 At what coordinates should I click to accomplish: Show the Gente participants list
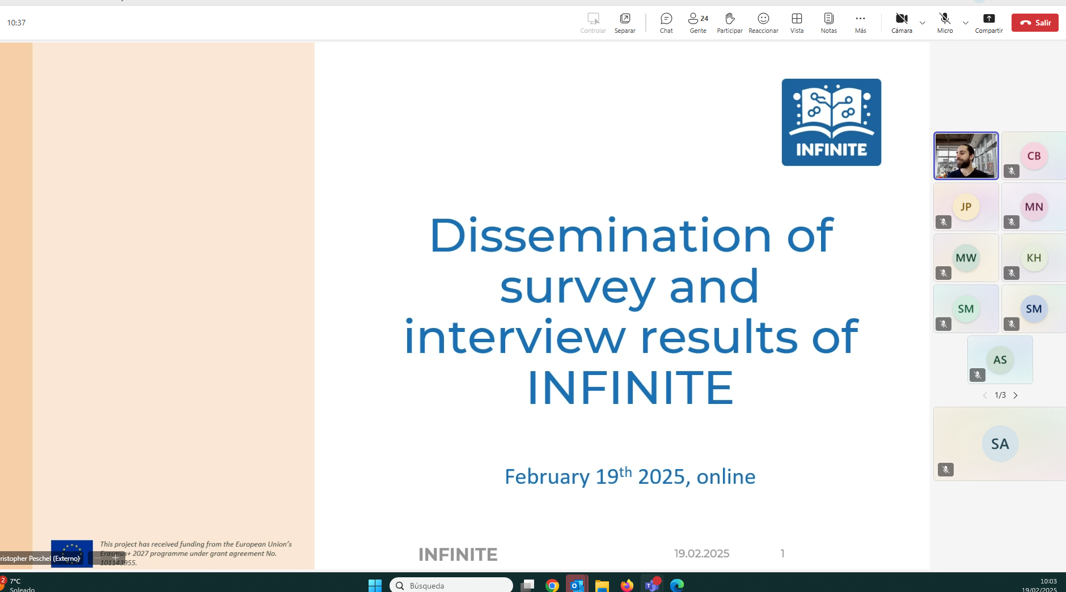click(698, 23)
